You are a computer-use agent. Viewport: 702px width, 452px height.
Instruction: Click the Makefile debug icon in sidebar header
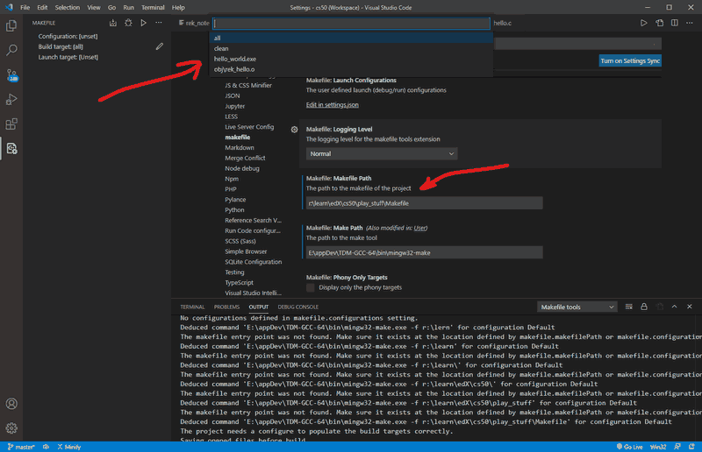click(x=128, y=23)
